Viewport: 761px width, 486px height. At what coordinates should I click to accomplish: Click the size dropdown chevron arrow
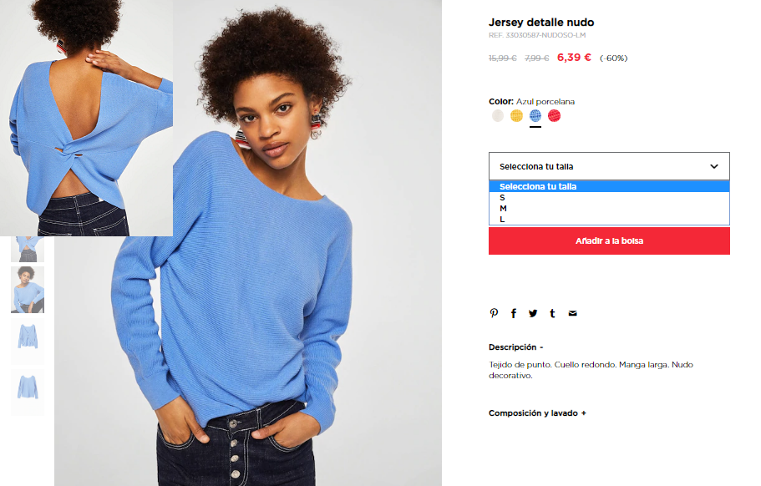[714, 166]
